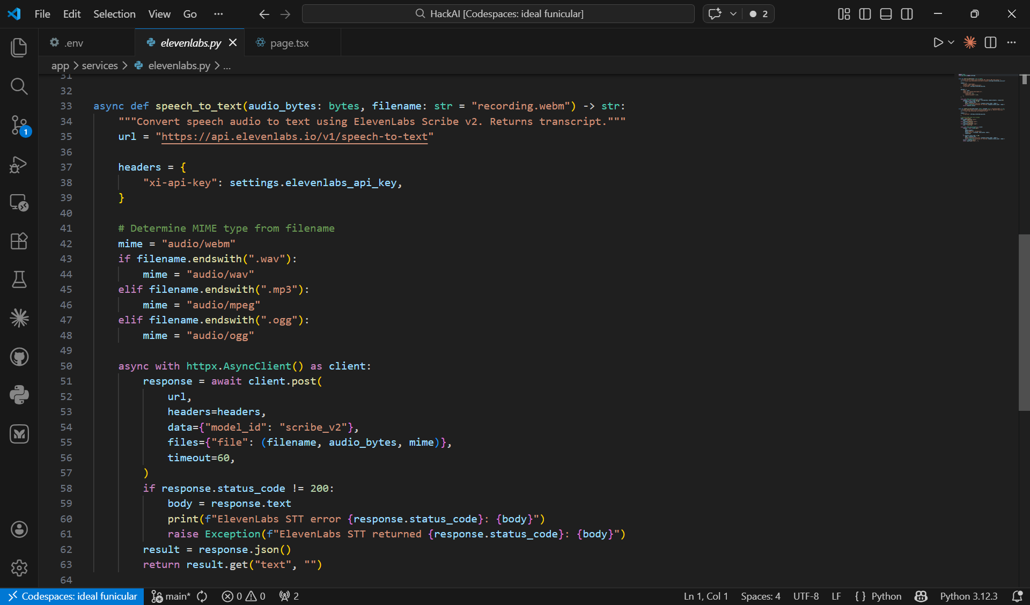Viewport: 1030px width, 605px height.
Task: Toggle the bottom panel layout button
Action: click(886, 14)
